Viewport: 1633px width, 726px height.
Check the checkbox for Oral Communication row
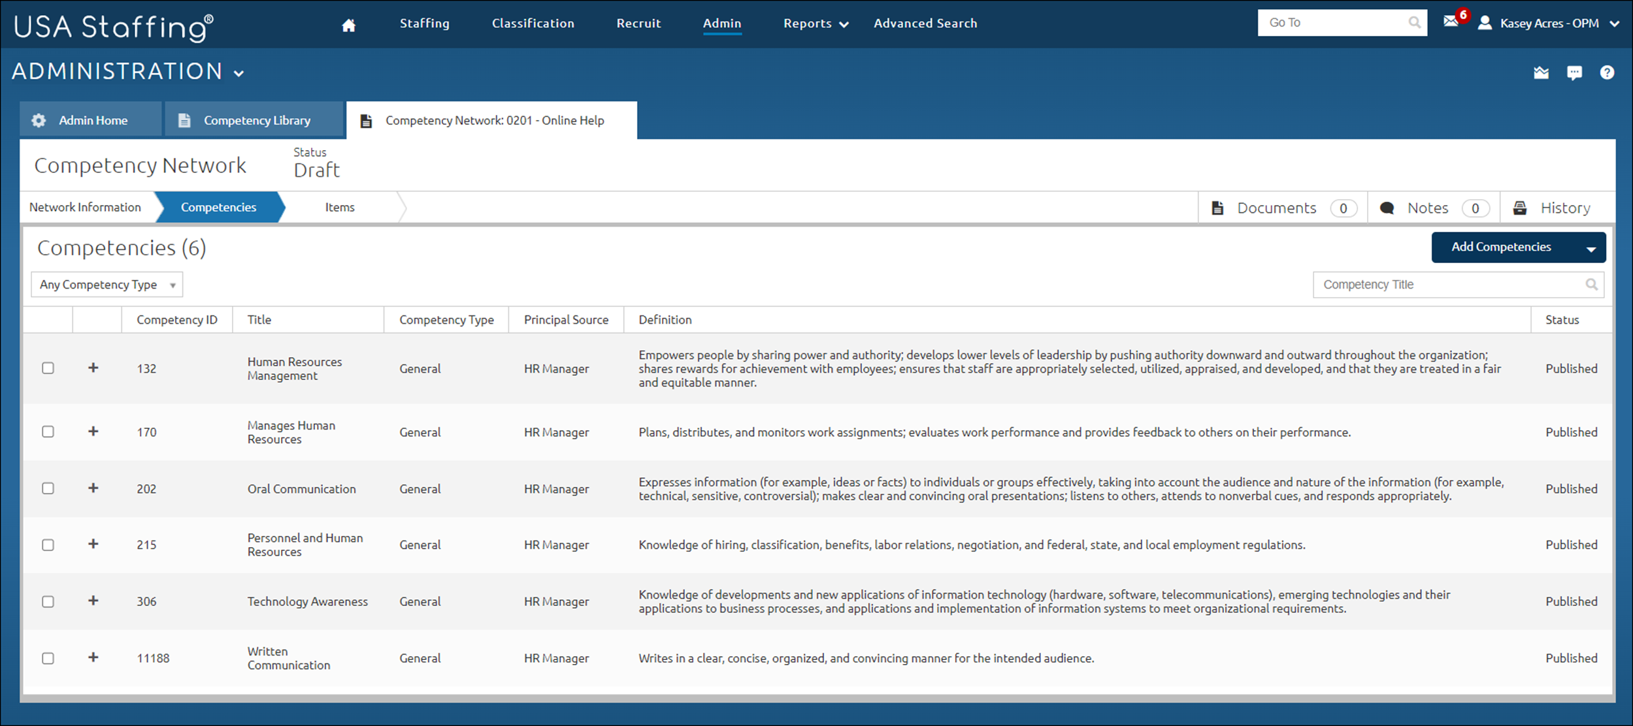48,488
